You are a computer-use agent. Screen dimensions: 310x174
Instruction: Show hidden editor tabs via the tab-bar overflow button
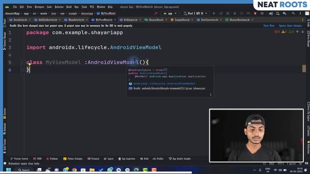pos(302,20)
